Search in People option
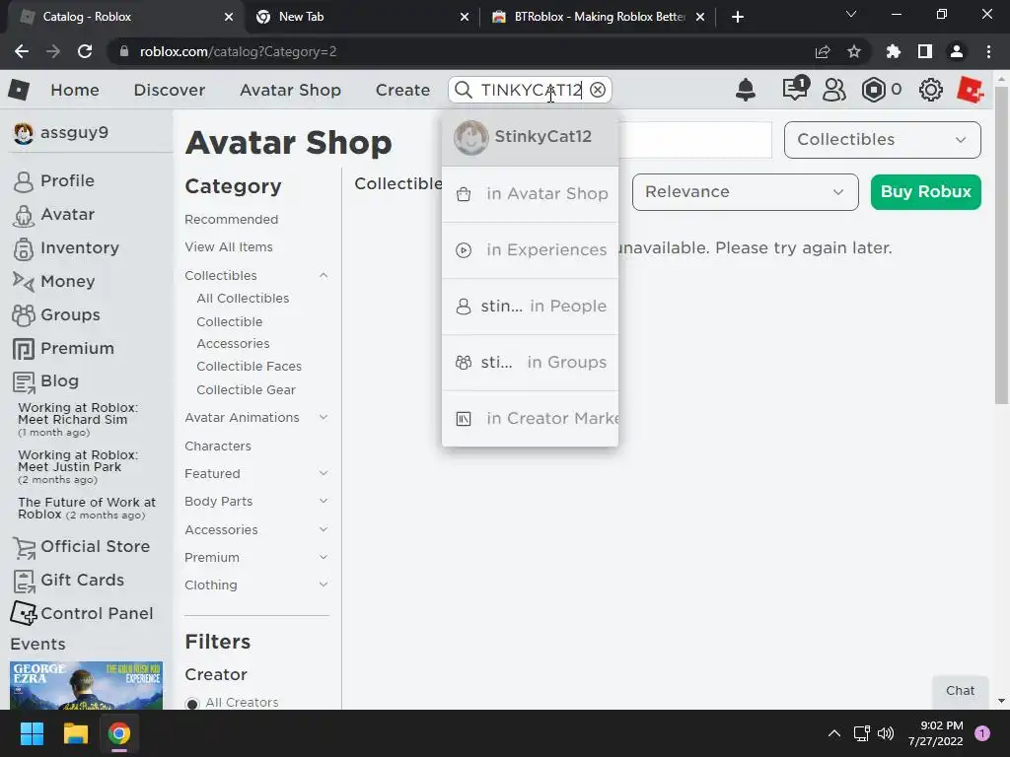 point(530,307)
